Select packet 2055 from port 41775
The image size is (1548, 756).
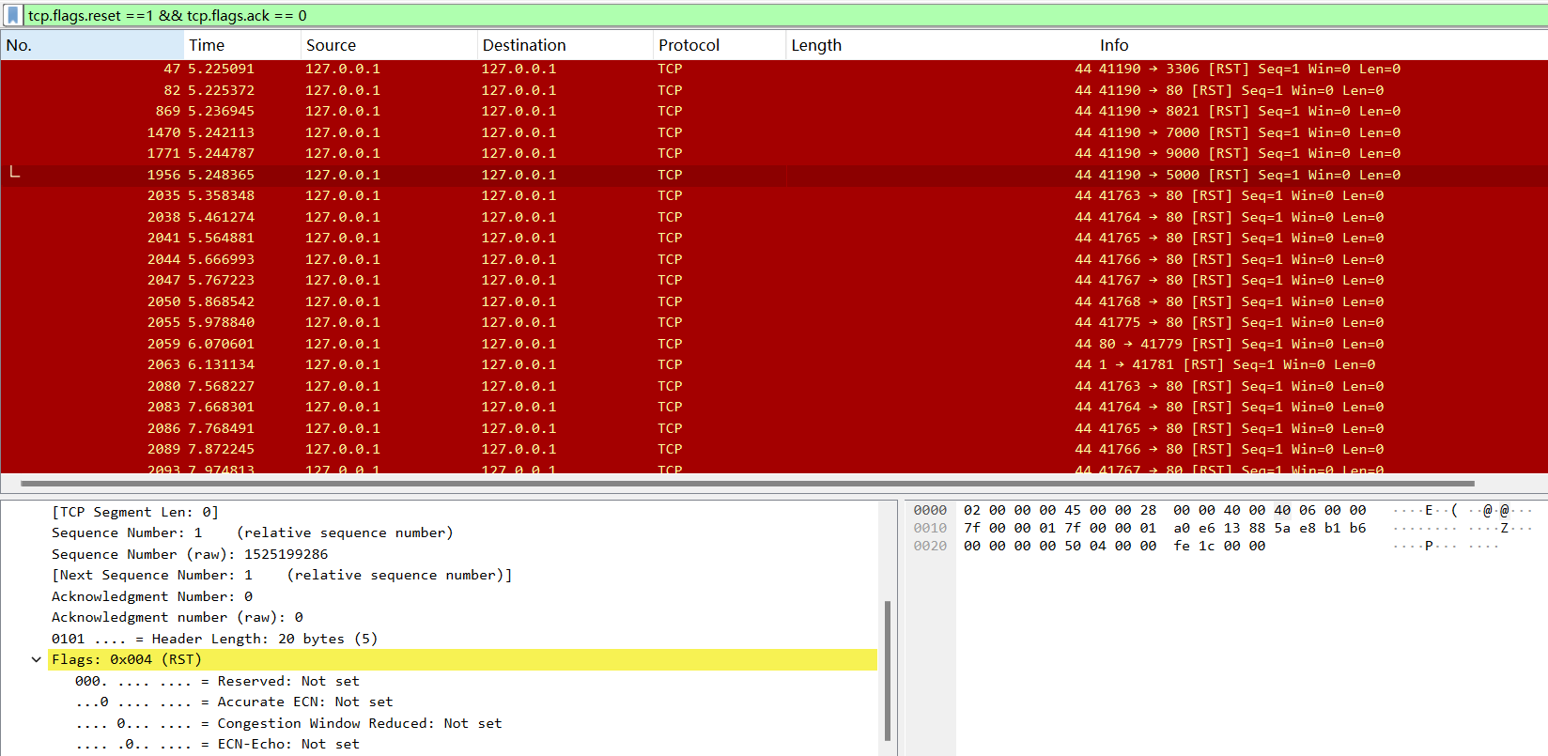(774, 322)
